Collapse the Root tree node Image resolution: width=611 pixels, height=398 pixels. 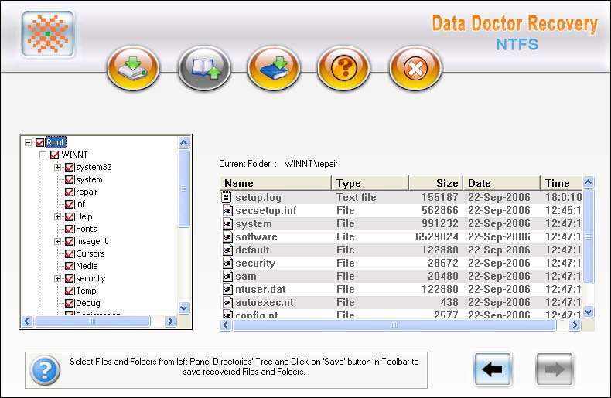(x=28, y=142)
